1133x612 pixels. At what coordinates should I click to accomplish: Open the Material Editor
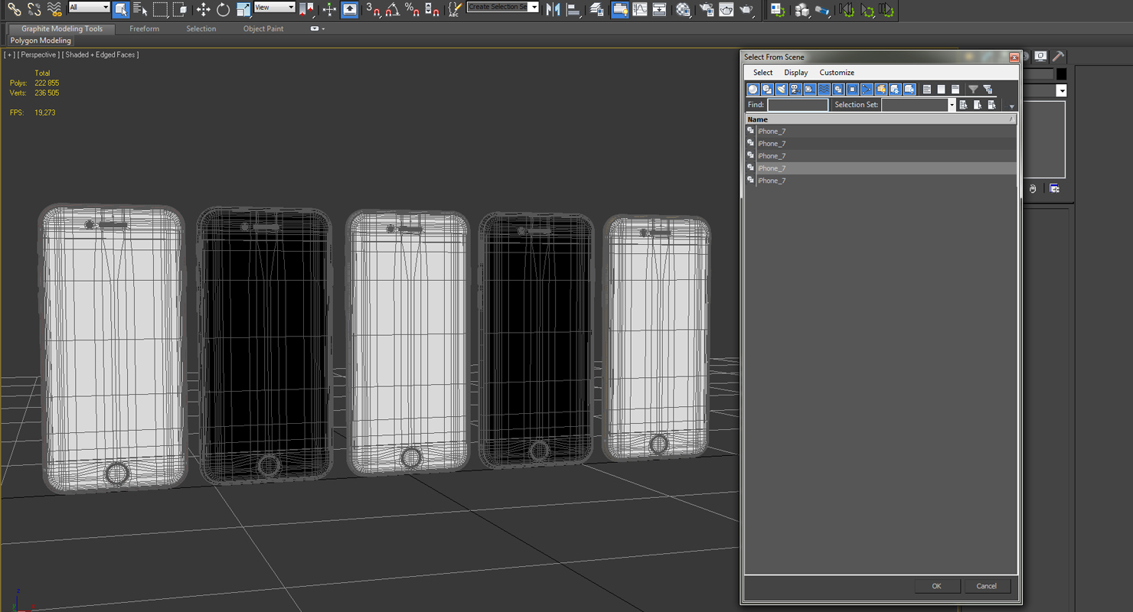[x=683, y=9]
